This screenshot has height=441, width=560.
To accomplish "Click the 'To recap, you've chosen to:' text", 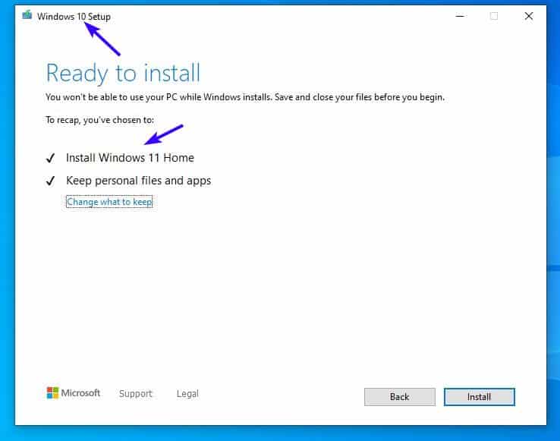I will [99, 120].
